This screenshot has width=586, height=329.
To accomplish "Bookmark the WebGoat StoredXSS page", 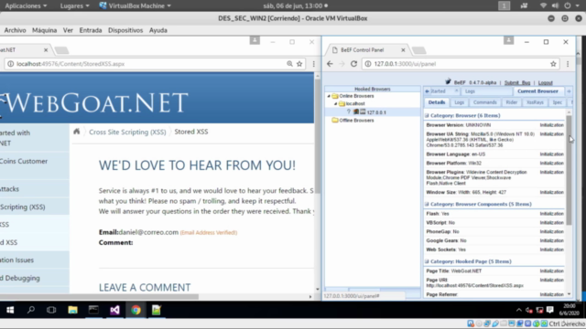I will (299, 64).
